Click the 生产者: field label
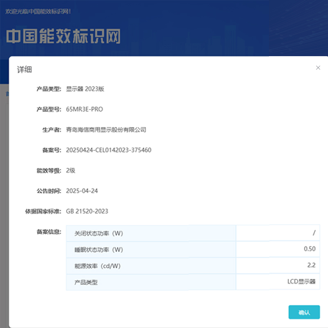 point(52,130)
